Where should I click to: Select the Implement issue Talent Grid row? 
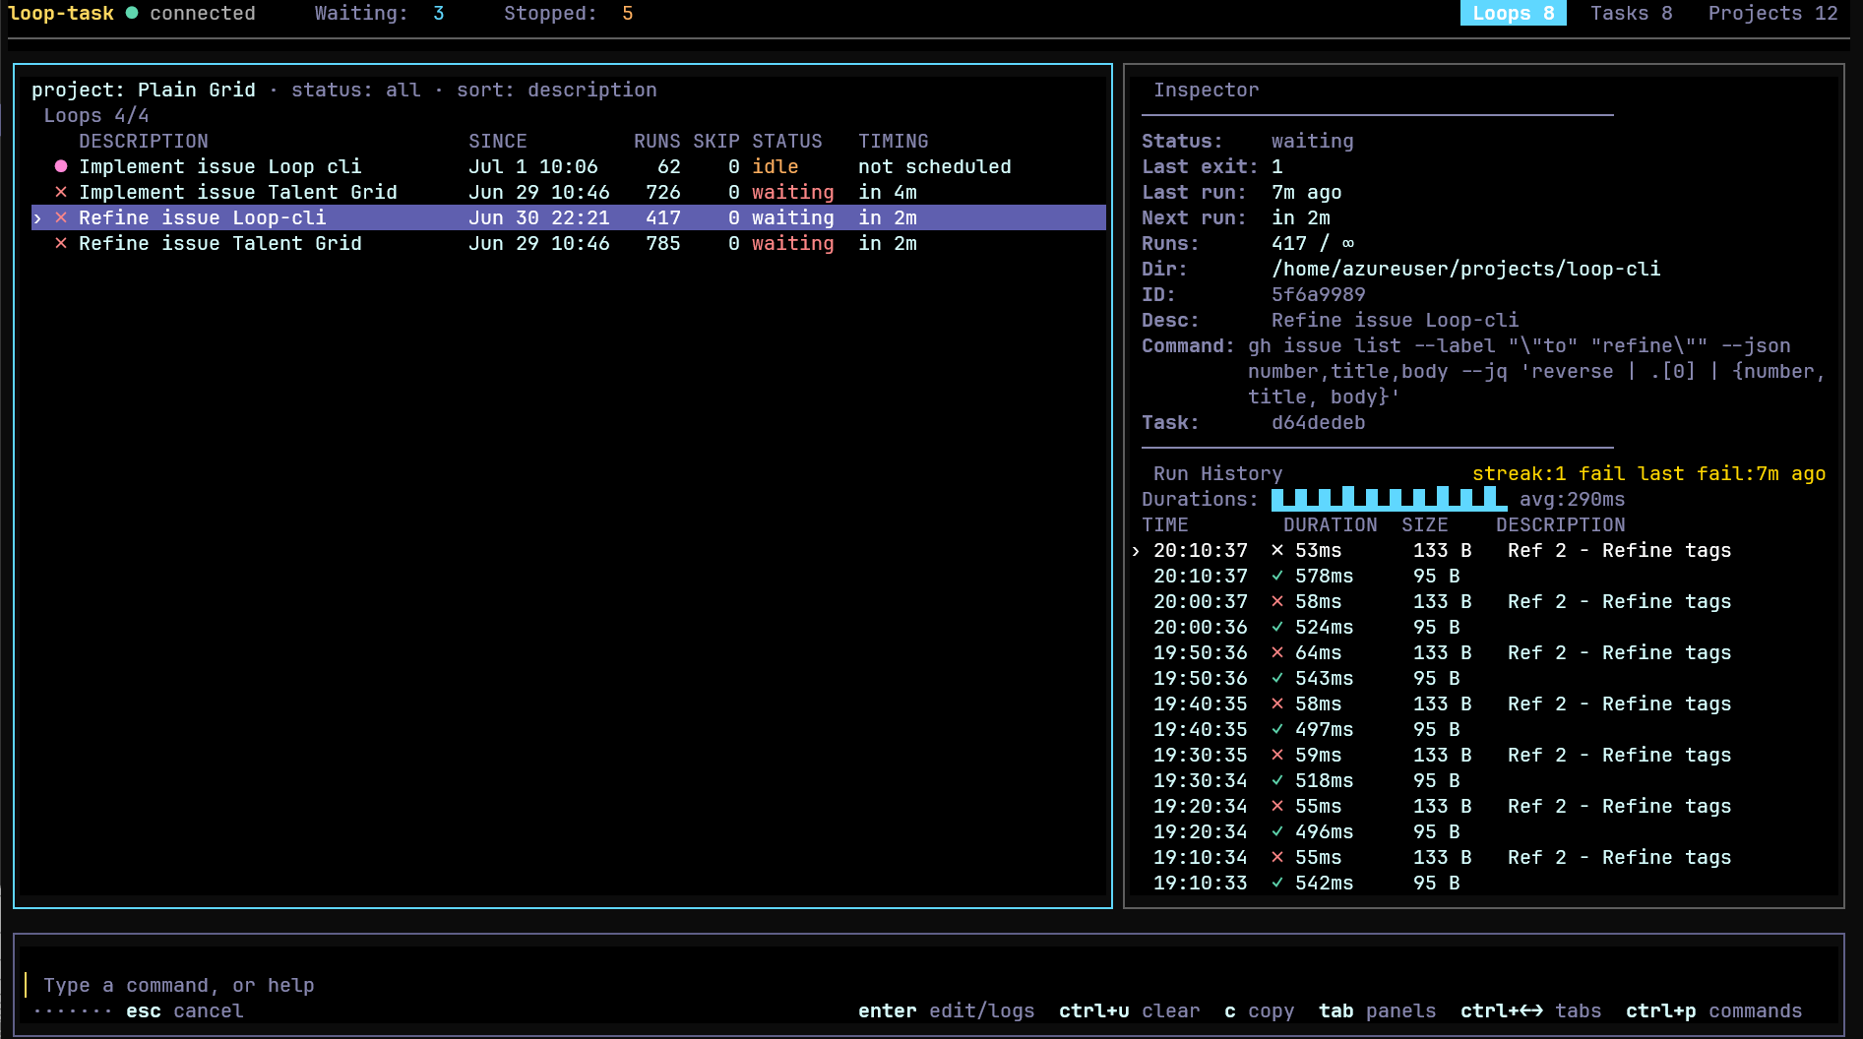(x=569, y=192)
